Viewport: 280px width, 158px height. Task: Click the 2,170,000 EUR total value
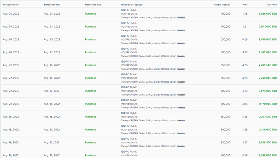click(x=268, y=104)
